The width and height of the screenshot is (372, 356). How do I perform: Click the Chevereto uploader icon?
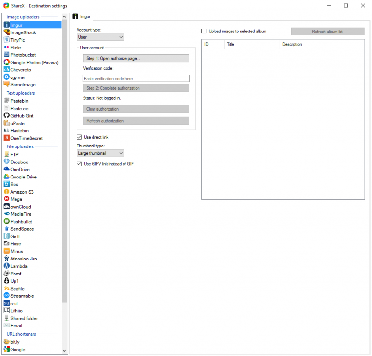click(x=7, y=69)
